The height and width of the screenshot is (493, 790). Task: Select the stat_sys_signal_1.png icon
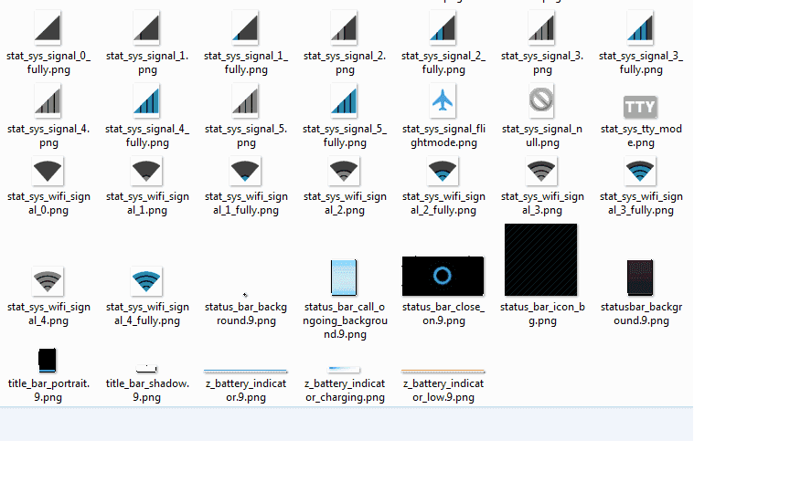146,27
